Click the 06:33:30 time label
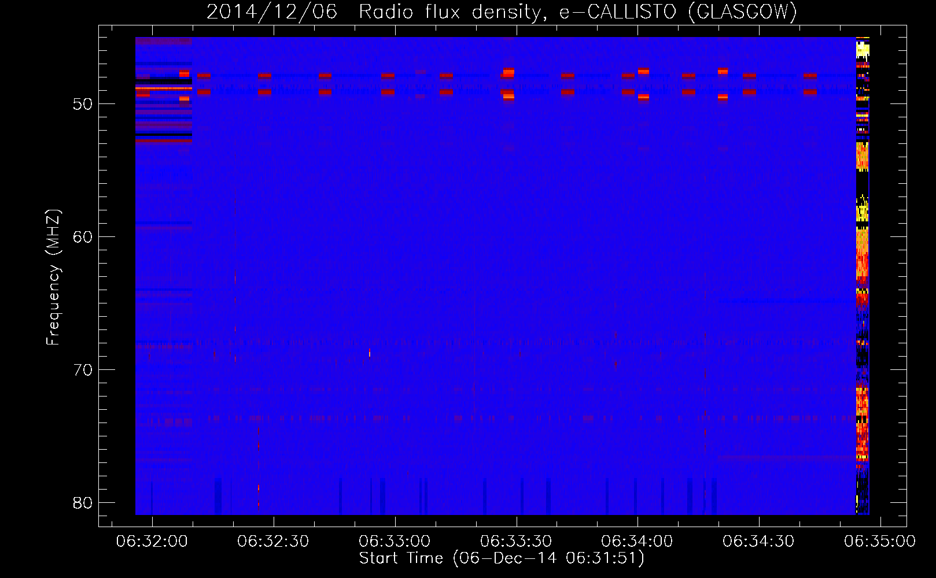The image size is (936, 578). coord(516,542)
